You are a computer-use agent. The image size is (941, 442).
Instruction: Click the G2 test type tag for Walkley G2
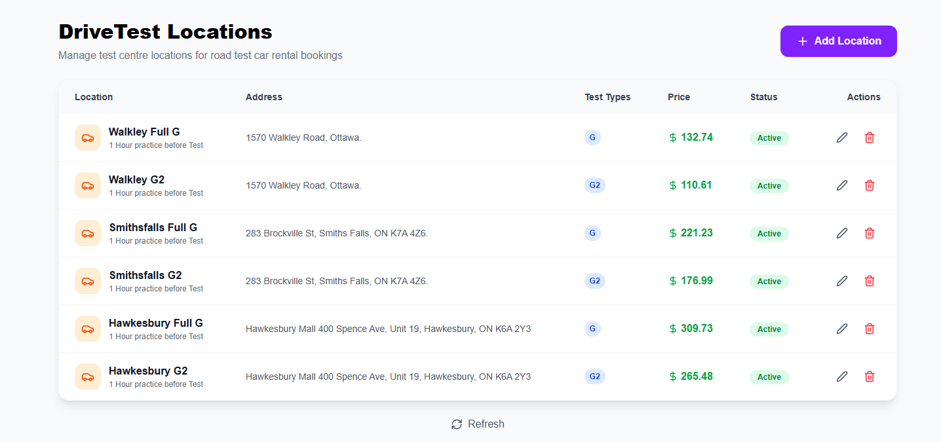594,185
